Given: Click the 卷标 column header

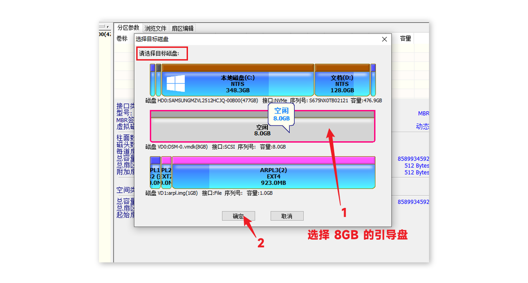Looking at the screenshot, I should click(122, 39).
